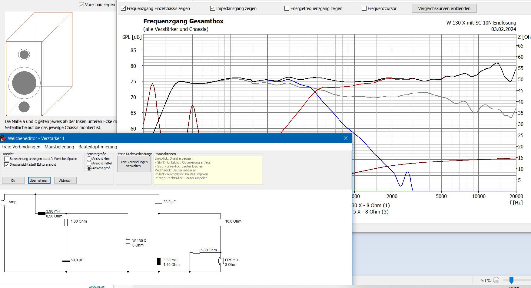Click the 10,0 Ohm resistor symbol
This screenshot has width=531, height=288.
221,223
